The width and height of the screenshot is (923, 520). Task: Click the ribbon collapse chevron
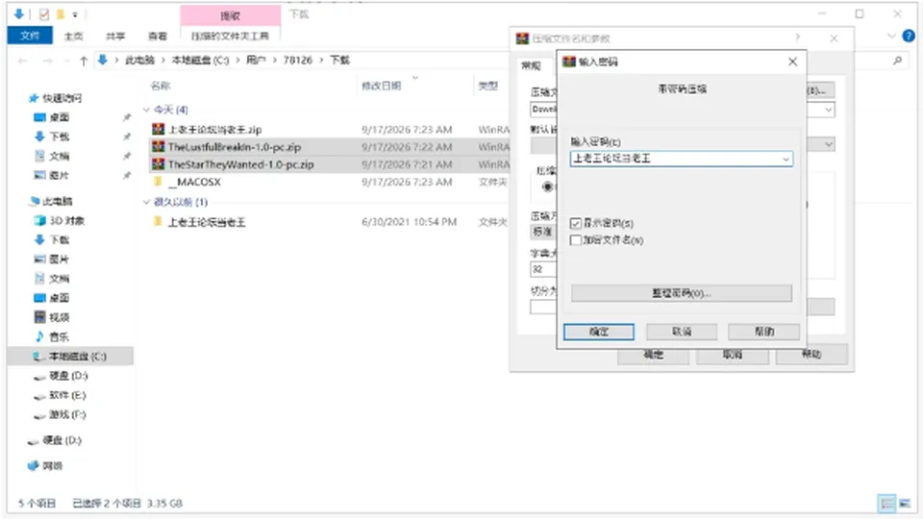[890, 37]
